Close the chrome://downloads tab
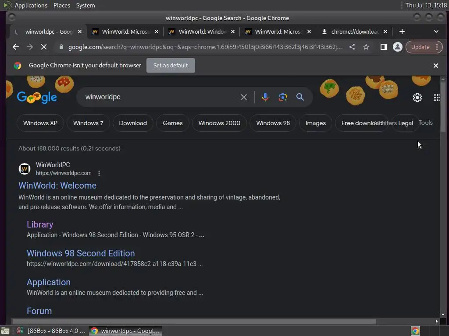This screenshot has width=449, height=336. pos(385,31)
